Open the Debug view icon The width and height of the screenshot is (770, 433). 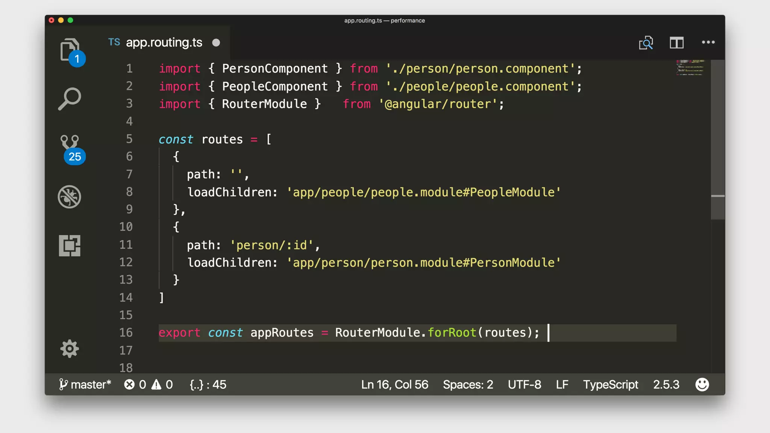click(x=70, y=197)
